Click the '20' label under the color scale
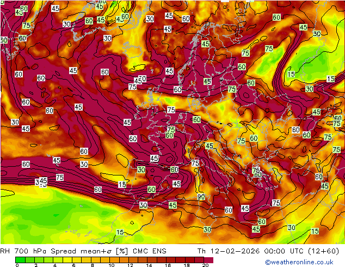Viewport: 345px width, 267px height. click(x=206, y=265)
